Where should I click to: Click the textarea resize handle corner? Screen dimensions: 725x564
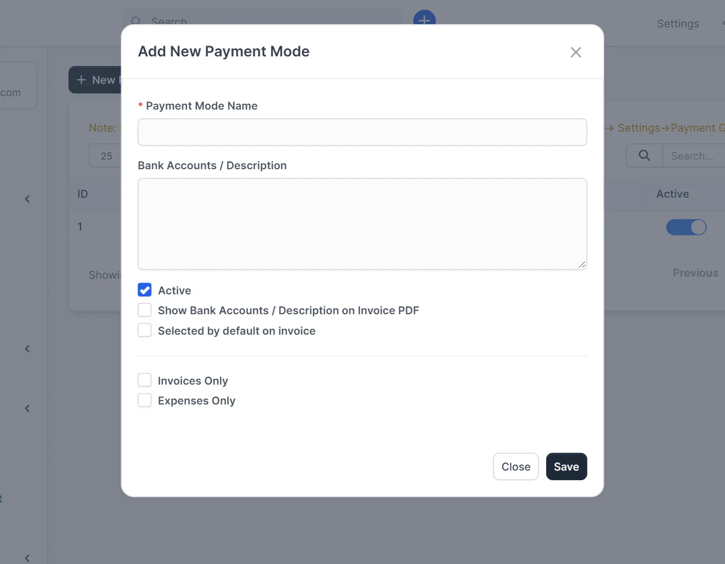coord(582,265)
